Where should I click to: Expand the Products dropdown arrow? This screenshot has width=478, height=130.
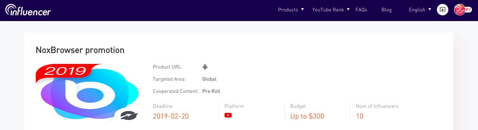point(302,9)
